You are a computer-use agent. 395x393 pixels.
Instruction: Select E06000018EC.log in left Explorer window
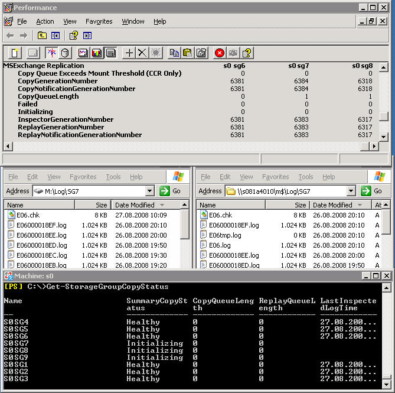coord(41,255)
